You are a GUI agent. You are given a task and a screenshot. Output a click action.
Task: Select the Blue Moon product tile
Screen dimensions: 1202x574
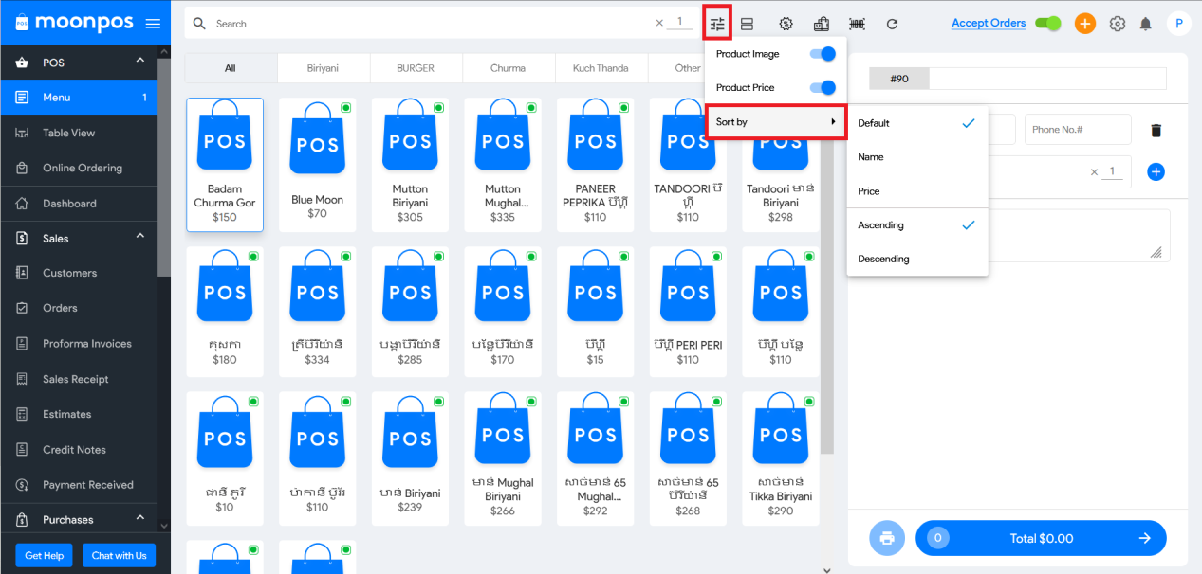tap(317, 164)
